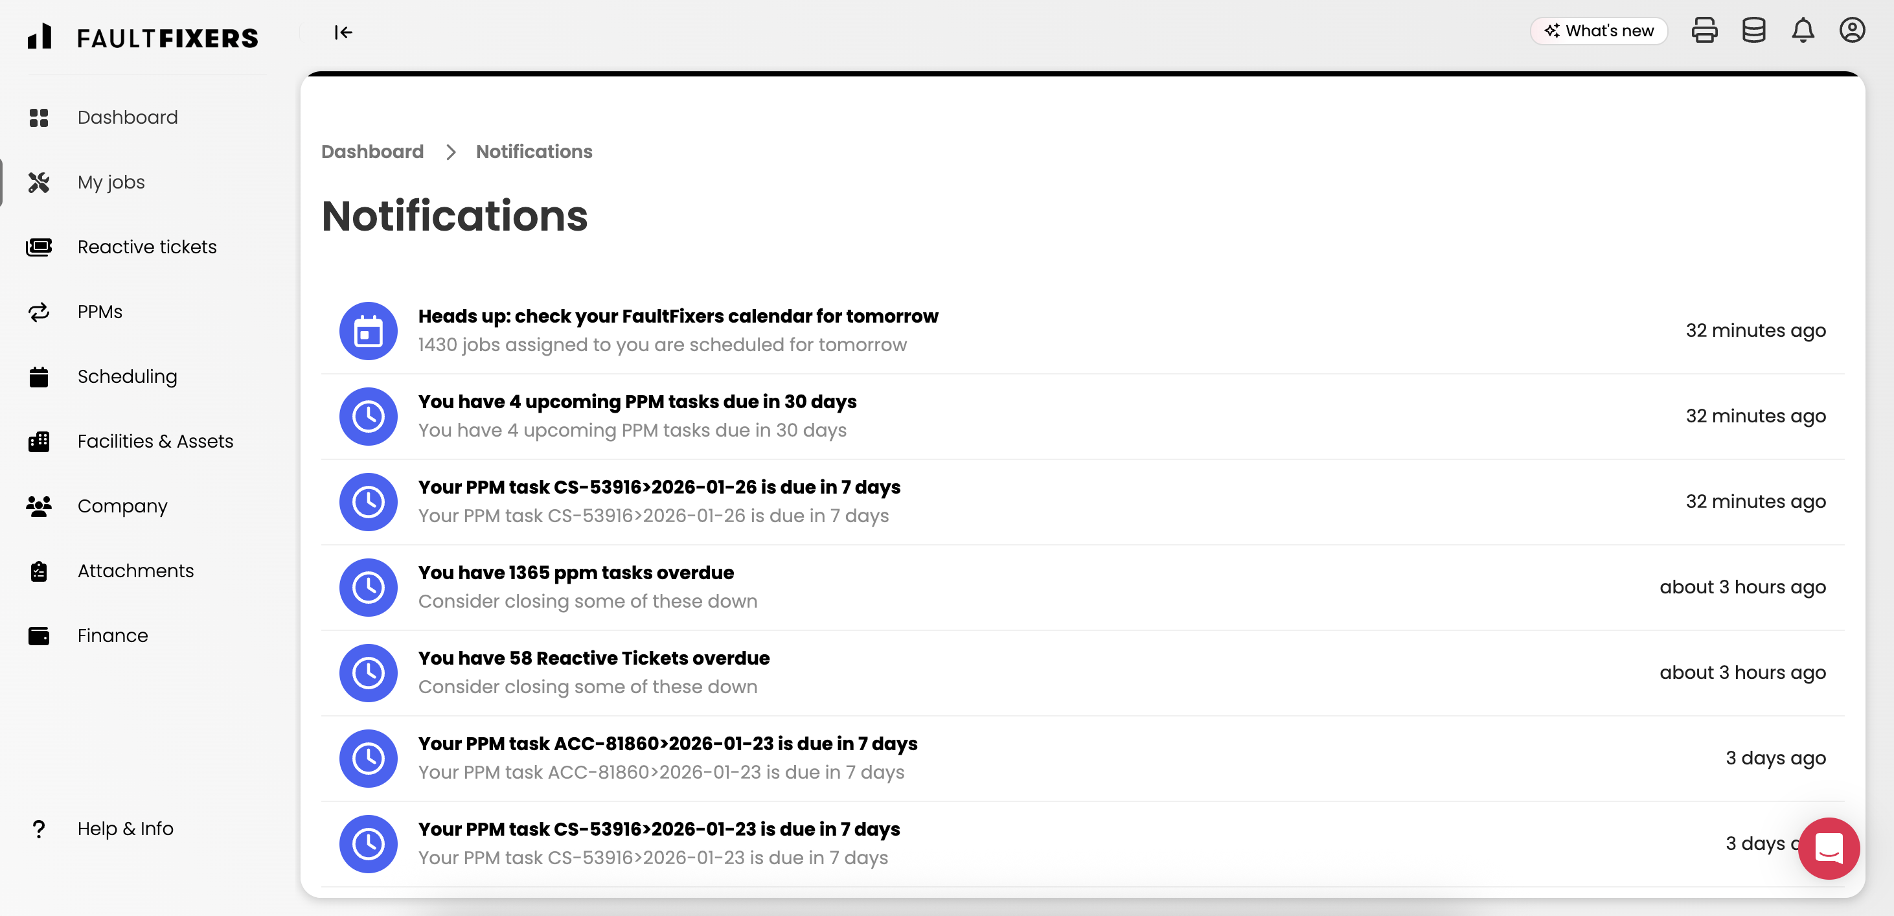Viewport: 1894px width, 916px height.
Task: Open the Scheduling calendar
Action: point(127,376)
